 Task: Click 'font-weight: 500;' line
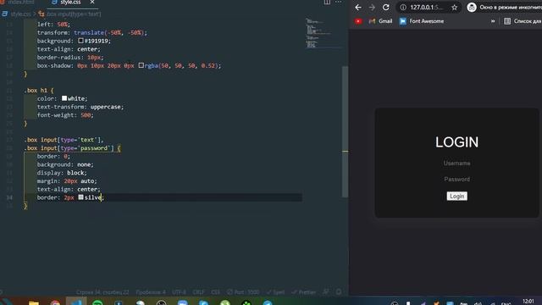pos(65,115)
